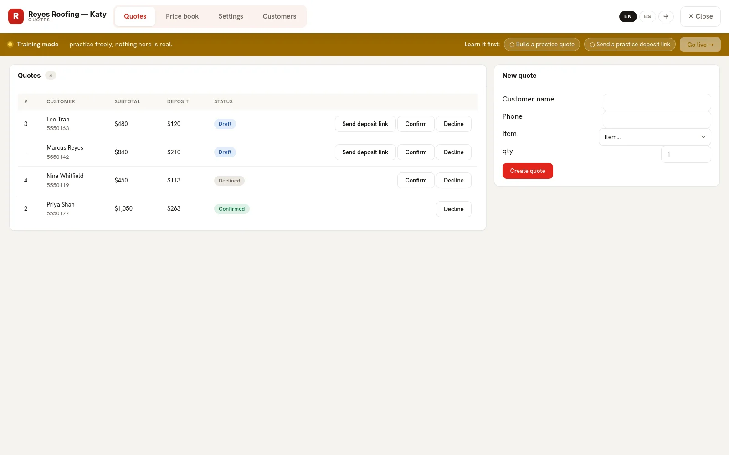Click the CUSTOMER column header

[x=61, y=102]
